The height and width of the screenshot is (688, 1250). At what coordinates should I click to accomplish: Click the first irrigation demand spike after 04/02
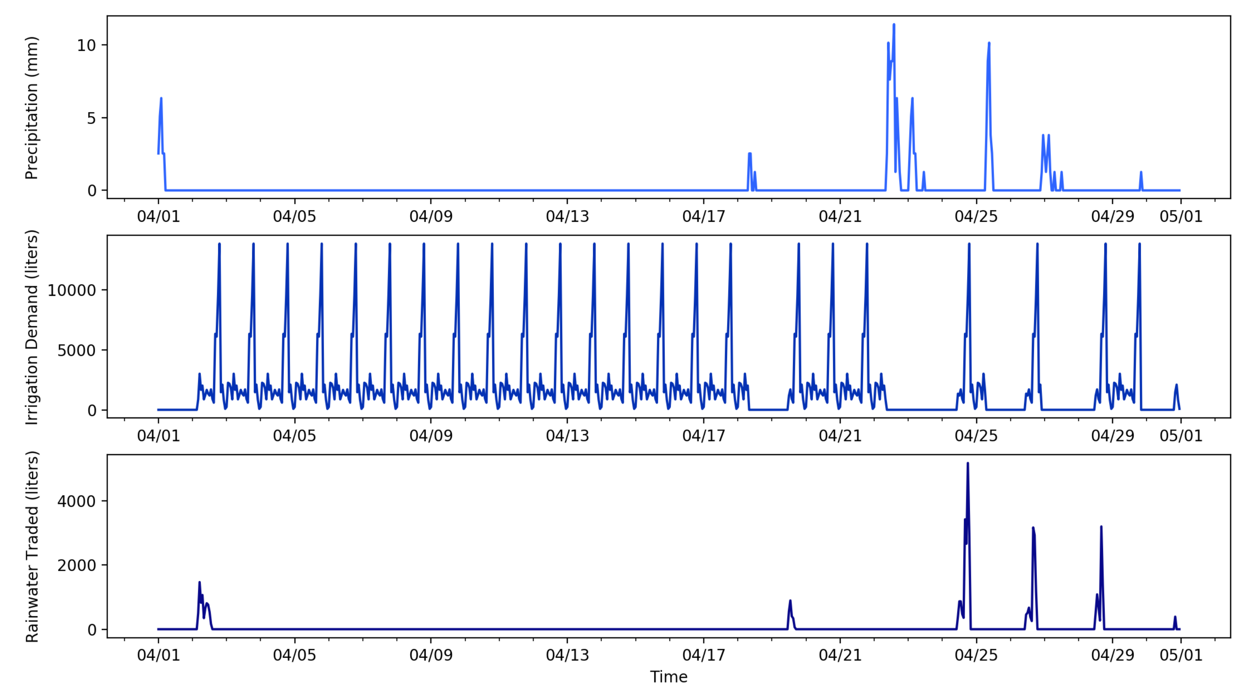pyautogui.click(x=219, y=245)
